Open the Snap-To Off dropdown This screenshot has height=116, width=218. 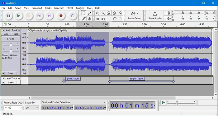click(32, 108)
